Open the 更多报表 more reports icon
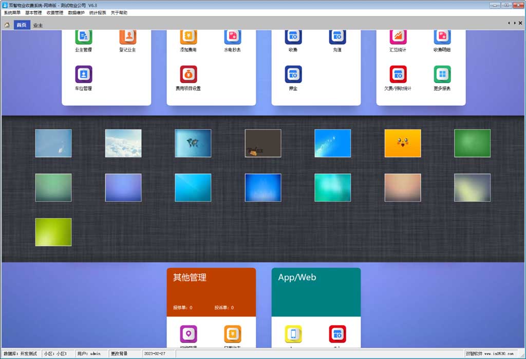526x359 pixels. tap(442, 74)
